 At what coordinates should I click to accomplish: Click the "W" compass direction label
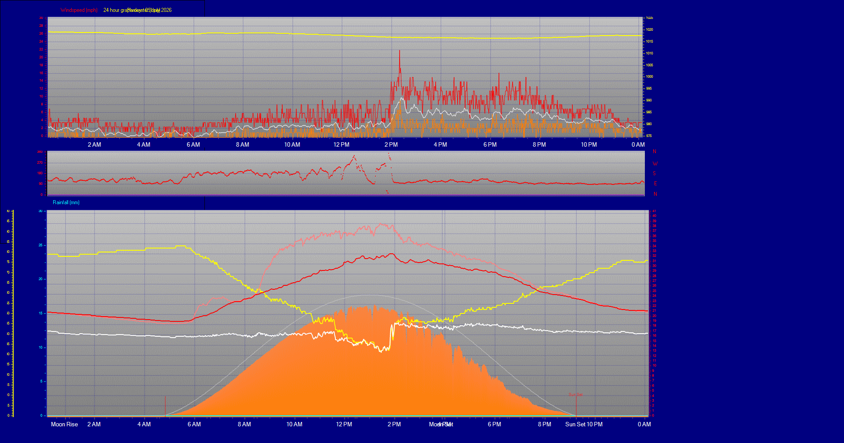coord(655,164)
